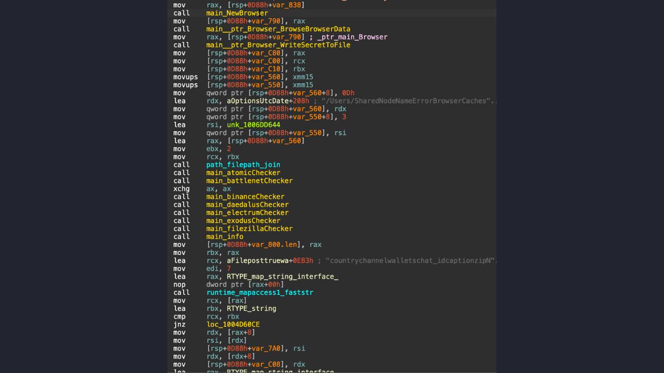
Task: Click the _ptr_main_Browser comment
Action: pos(352,37)
